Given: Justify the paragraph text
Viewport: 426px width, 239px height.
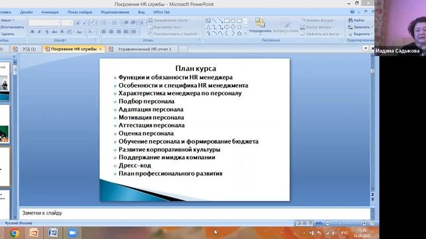Looking at the screenshot, I should pyautogui.click(x=126, y=32).
